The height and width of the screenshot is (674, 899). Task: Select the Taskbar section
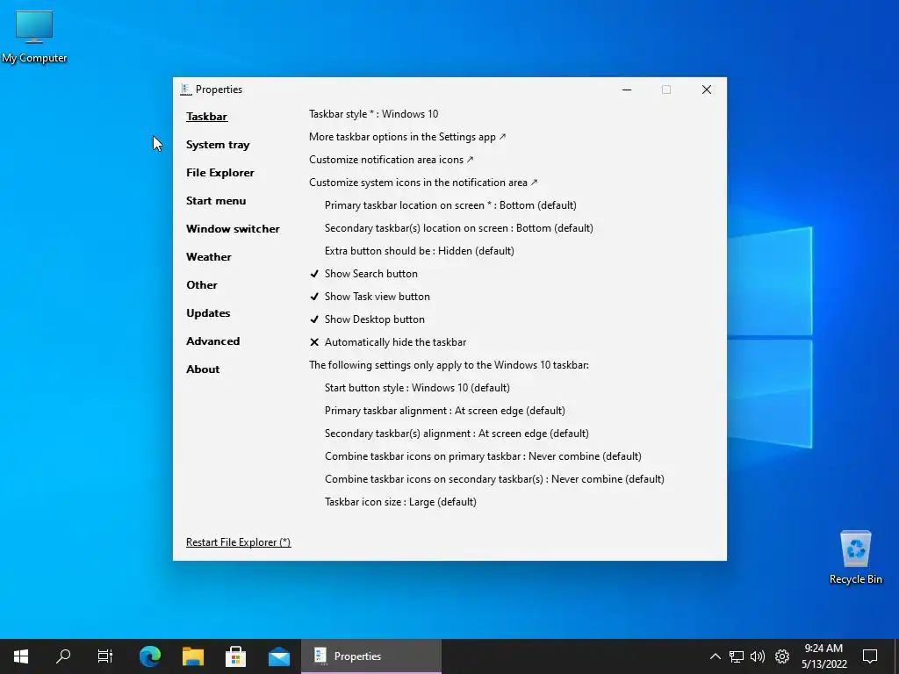207,117
